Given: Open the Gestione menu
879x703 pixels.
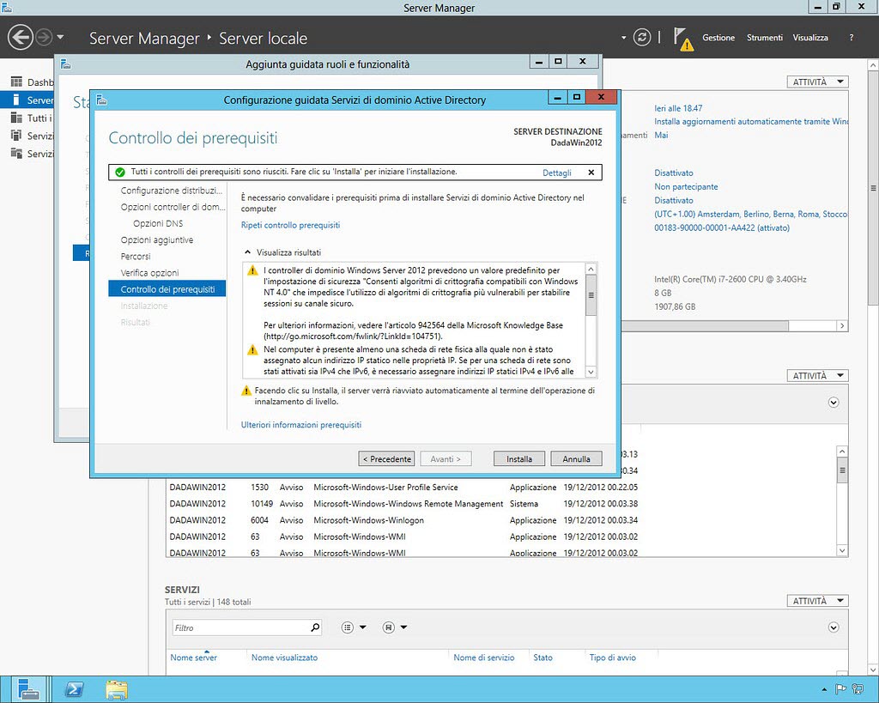Looking at the screenshot, I should point(718,38).
